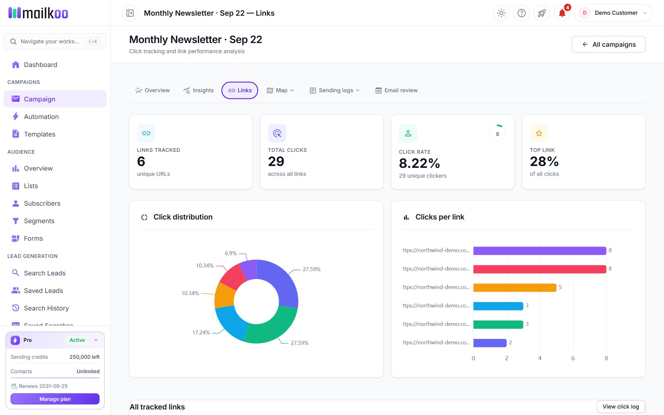Viewport: 664px width, 415px height.
Task: Open View click log
Action: point(621,407)
